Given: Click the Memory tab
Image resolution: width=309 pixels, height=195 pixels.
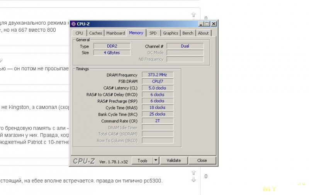Looking at the screenshot, I should (x=136, y=33).
